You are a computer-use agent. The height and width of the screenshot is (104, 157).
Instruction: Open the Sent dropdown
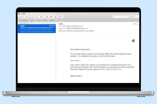[45, 20]
